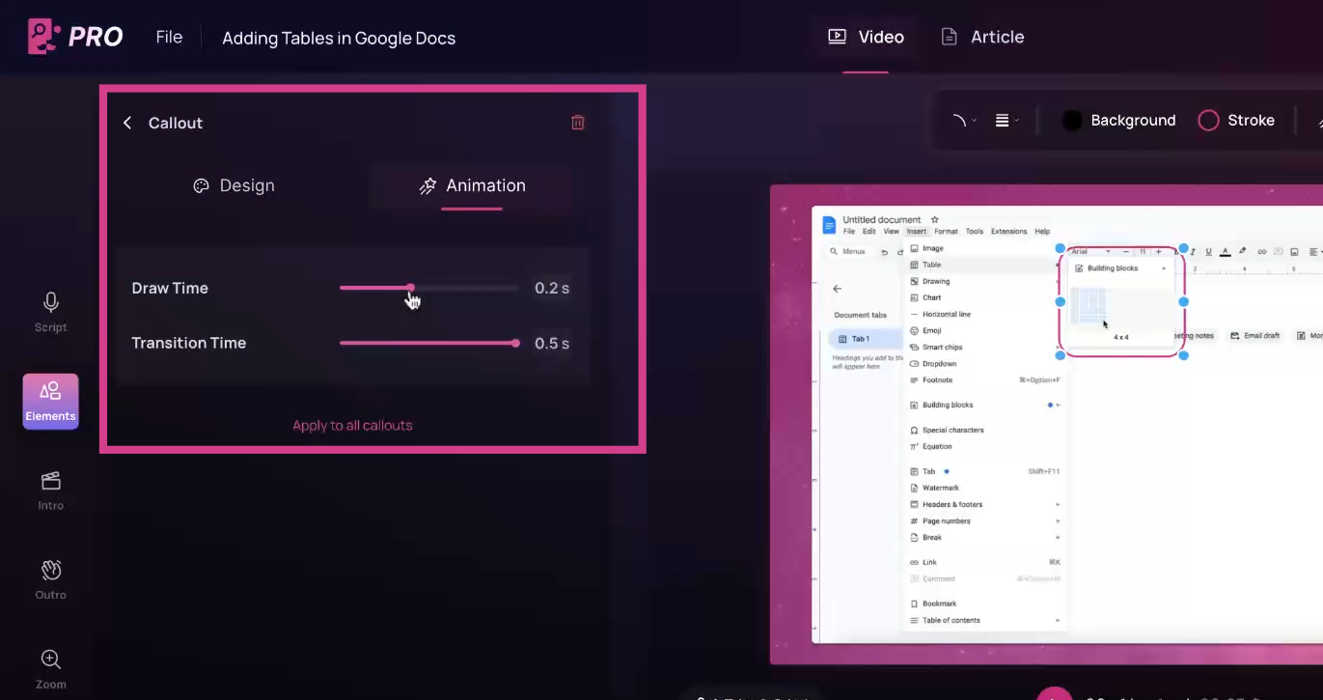Select the Elements sidebar icon
This screenshot has width=1323, height=700.
[x=51, y=401]
